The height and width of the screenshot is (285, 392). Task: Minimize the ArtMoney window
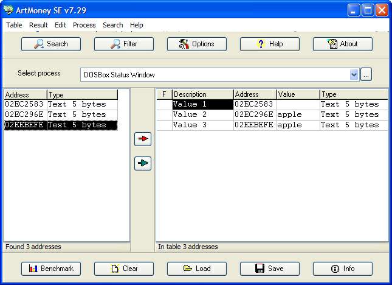point(354,10)
